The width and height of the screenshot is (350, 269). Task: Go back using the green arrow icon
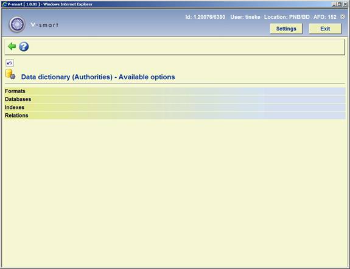point(12,46)
